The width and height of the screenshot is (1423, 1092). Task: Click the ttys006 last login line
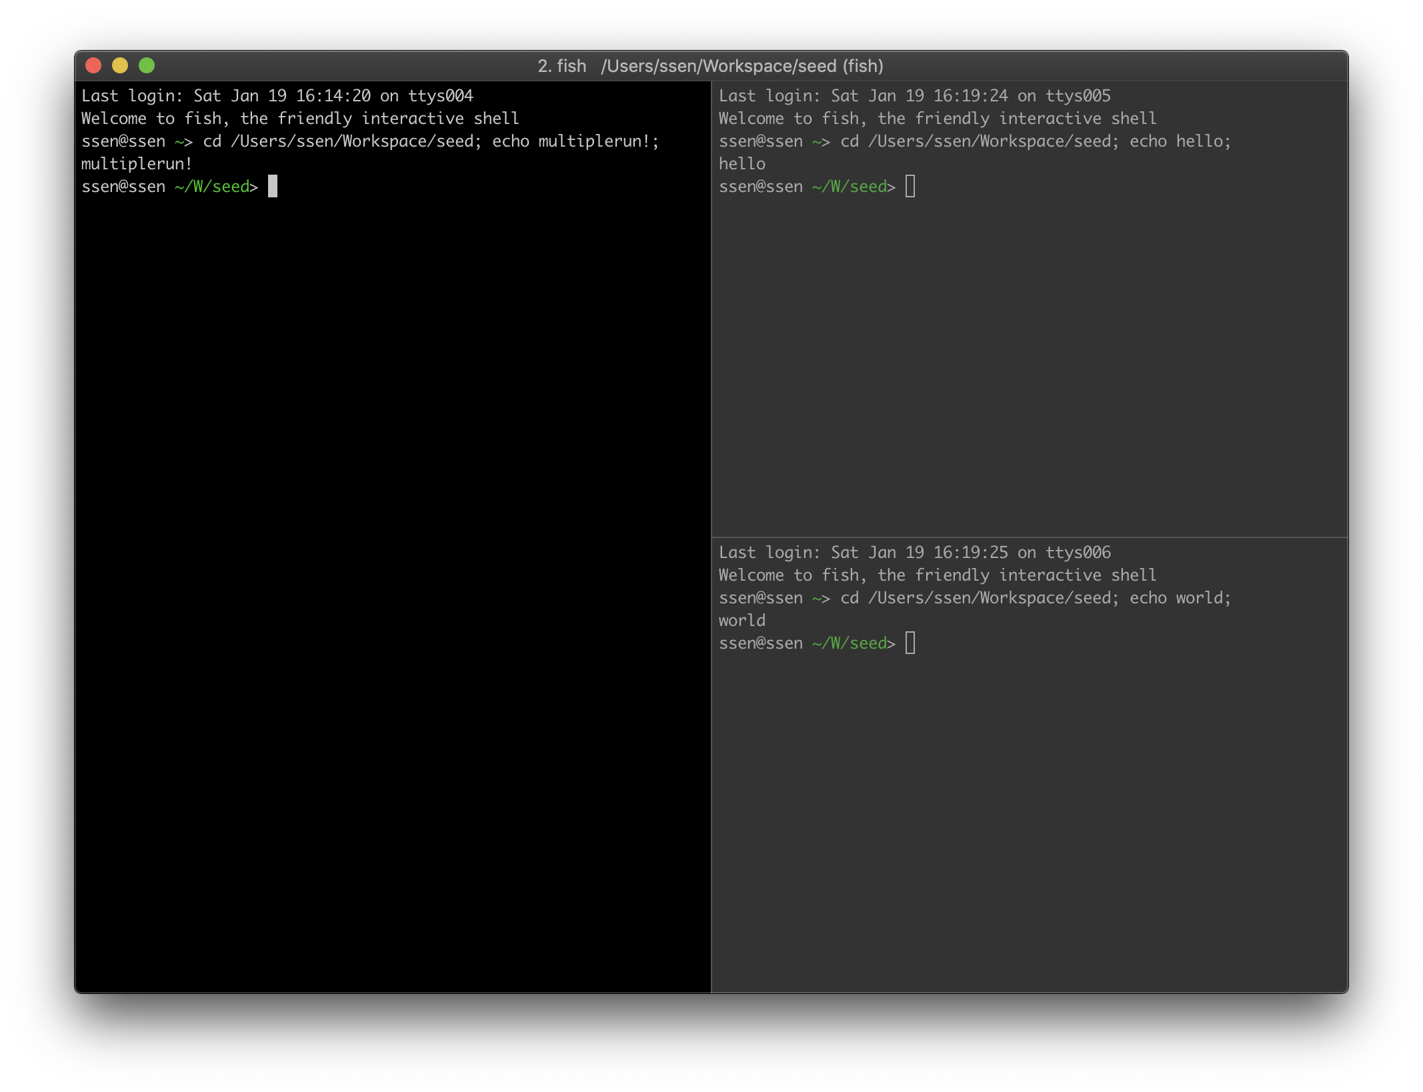tap(914, 553)
